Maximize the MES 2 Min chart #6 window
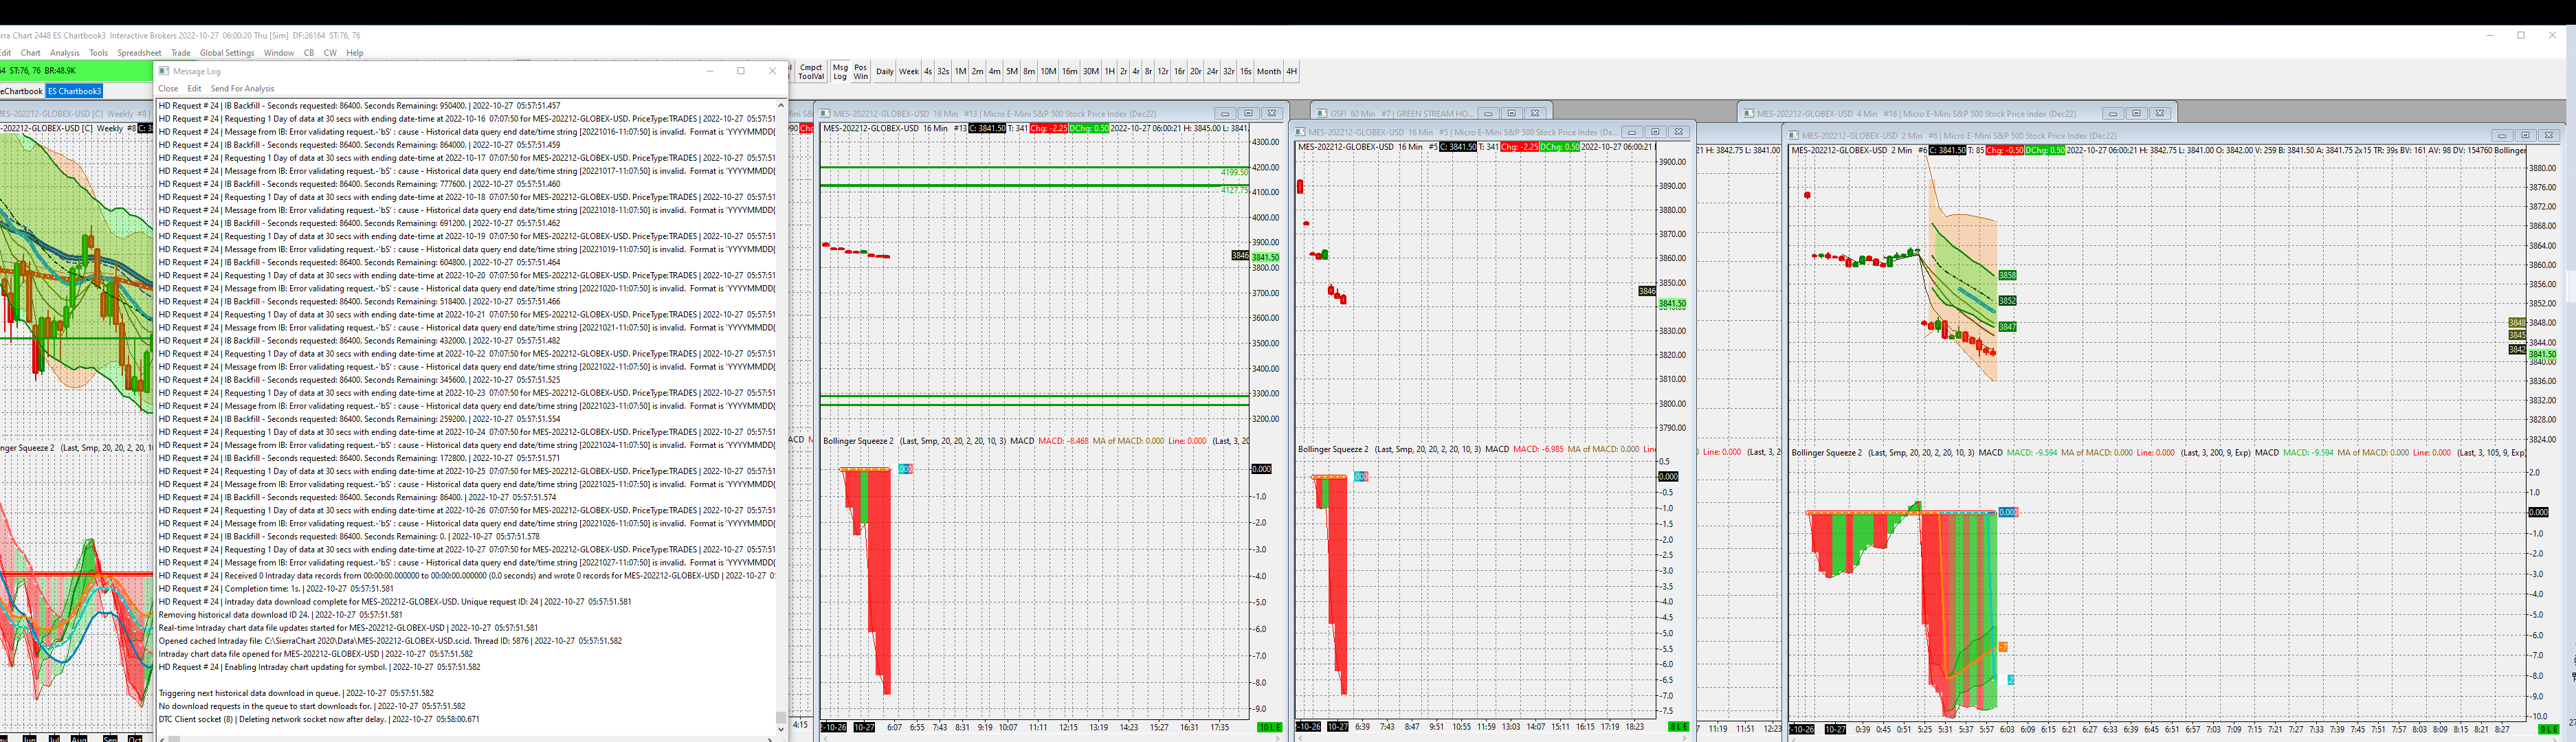The height and width of the screenshot is (742, 2576). 2525,135
